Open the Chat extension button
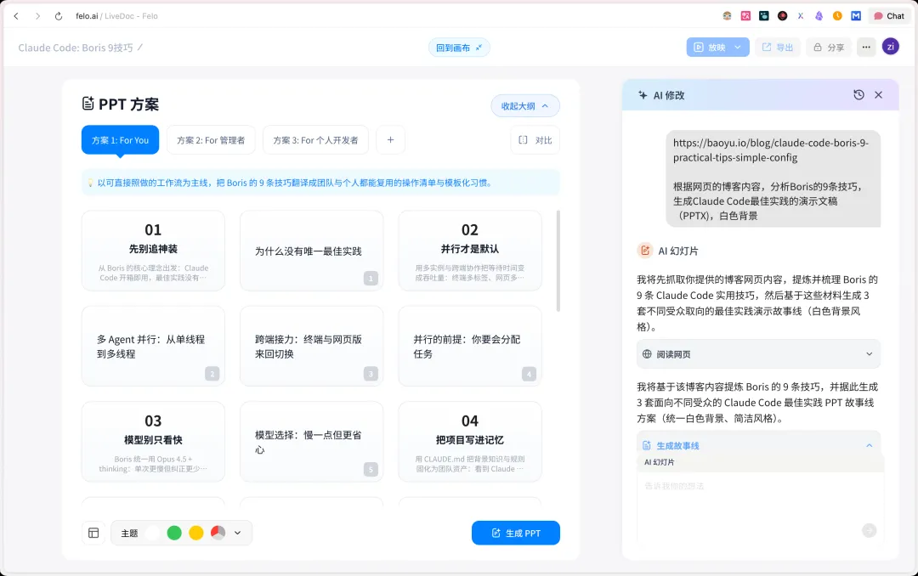This screenshot has height=576, width=918. 889,16
